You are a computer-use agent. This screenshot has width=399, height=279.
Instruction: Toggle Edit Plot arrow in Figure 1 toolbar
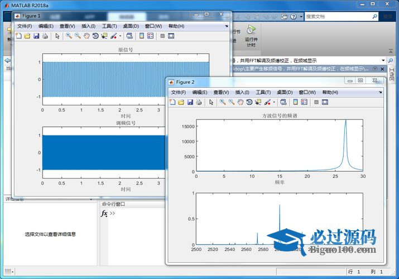point(57,36)
